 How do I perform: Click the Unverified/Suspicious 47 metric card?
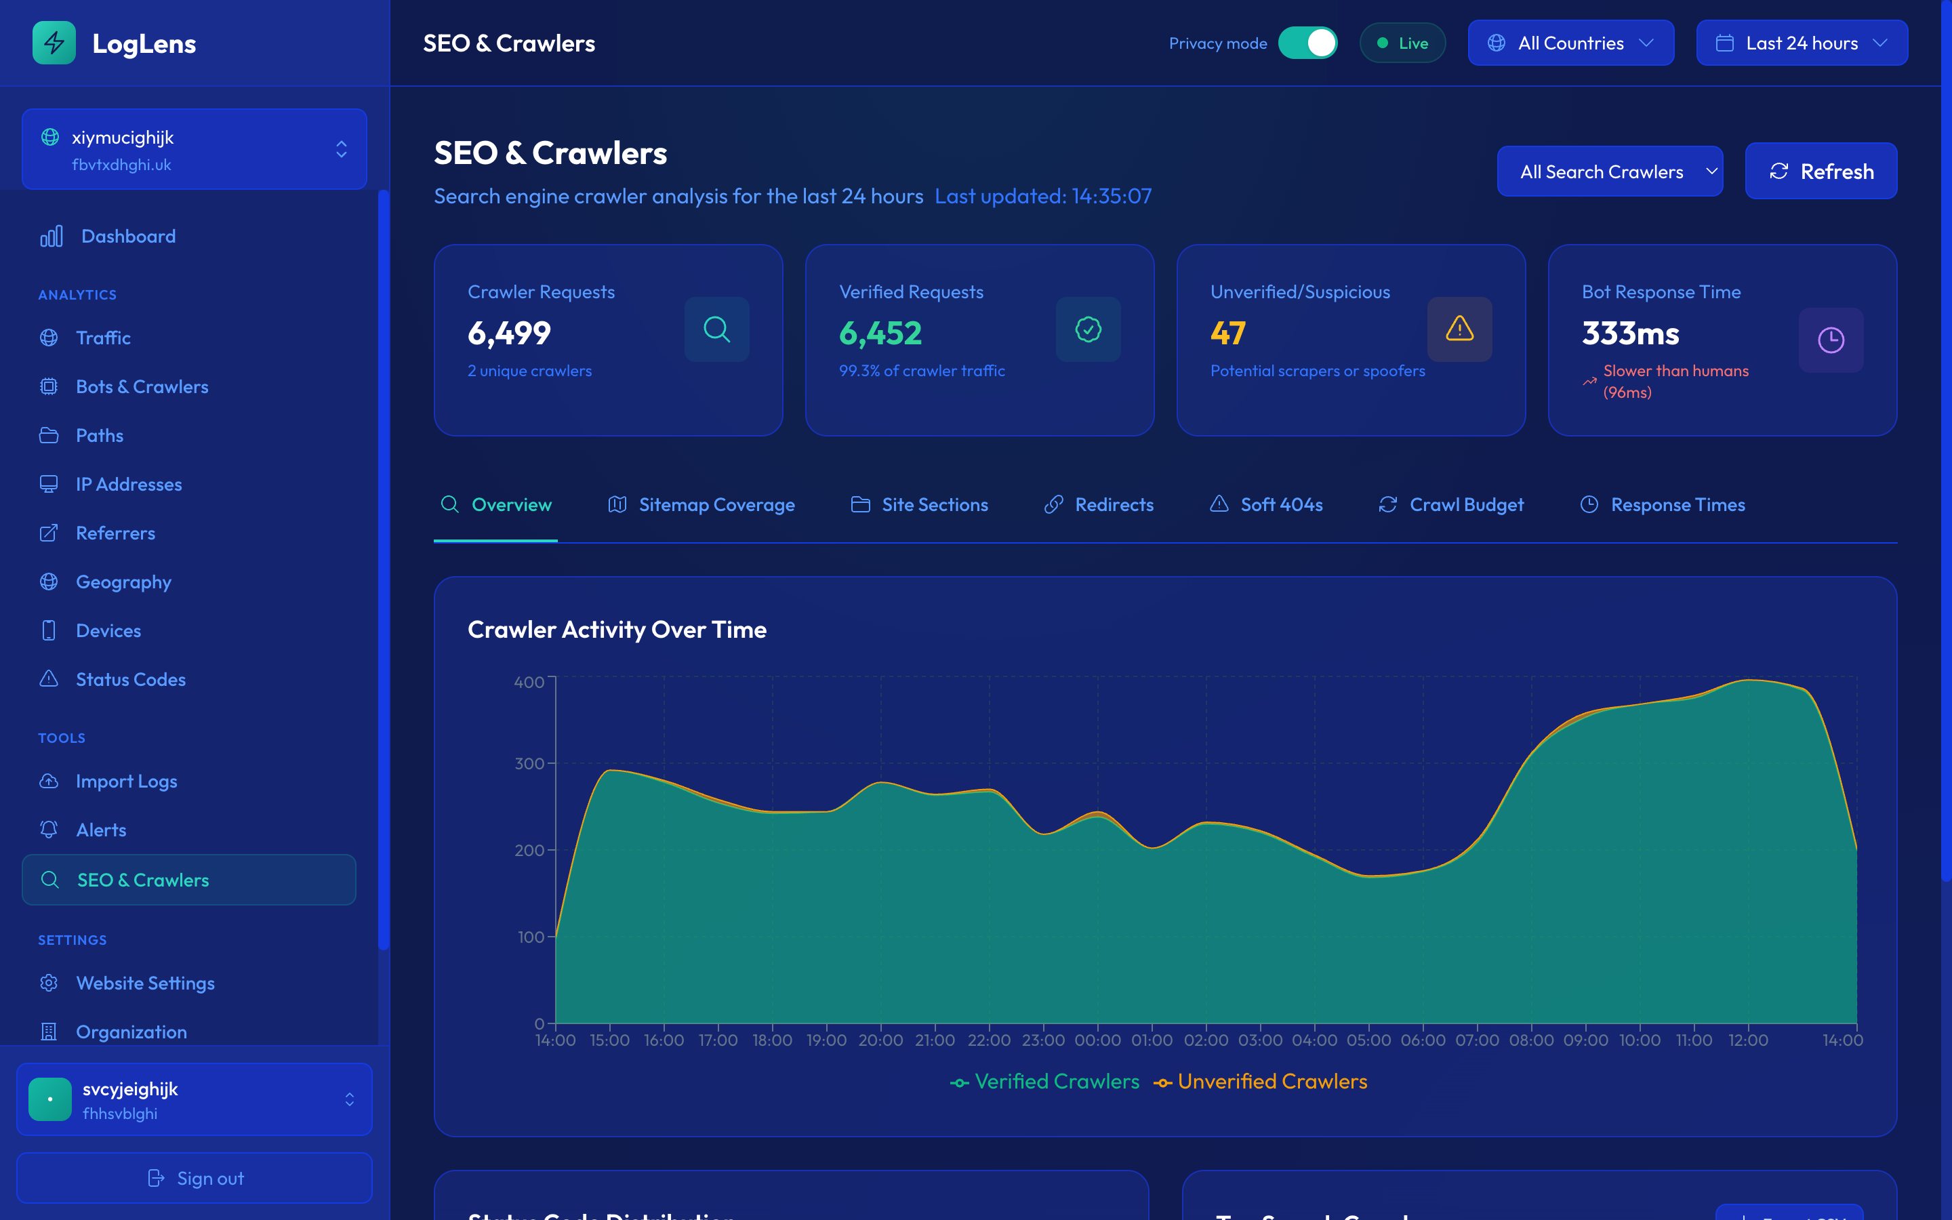[x=1351, y=340]
